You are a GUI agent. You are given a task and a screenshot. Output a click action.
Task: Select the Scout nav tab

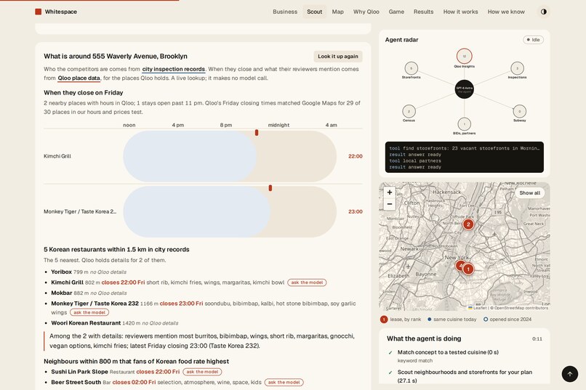314,12
